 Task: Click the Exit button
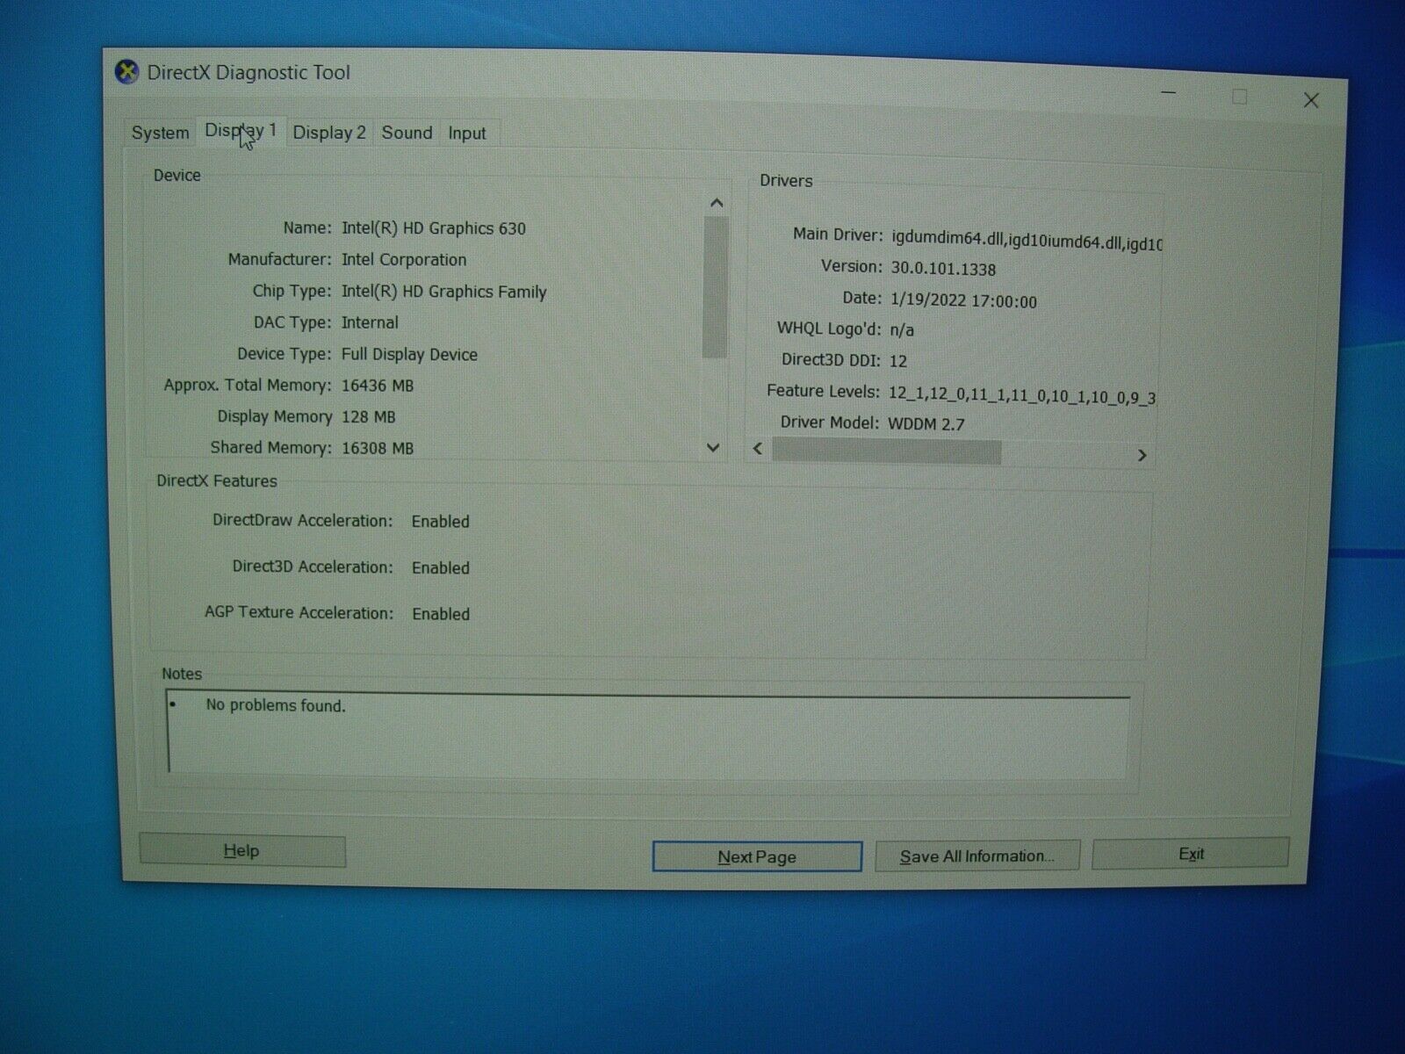pyautogui.click(x=1191, y=854)
